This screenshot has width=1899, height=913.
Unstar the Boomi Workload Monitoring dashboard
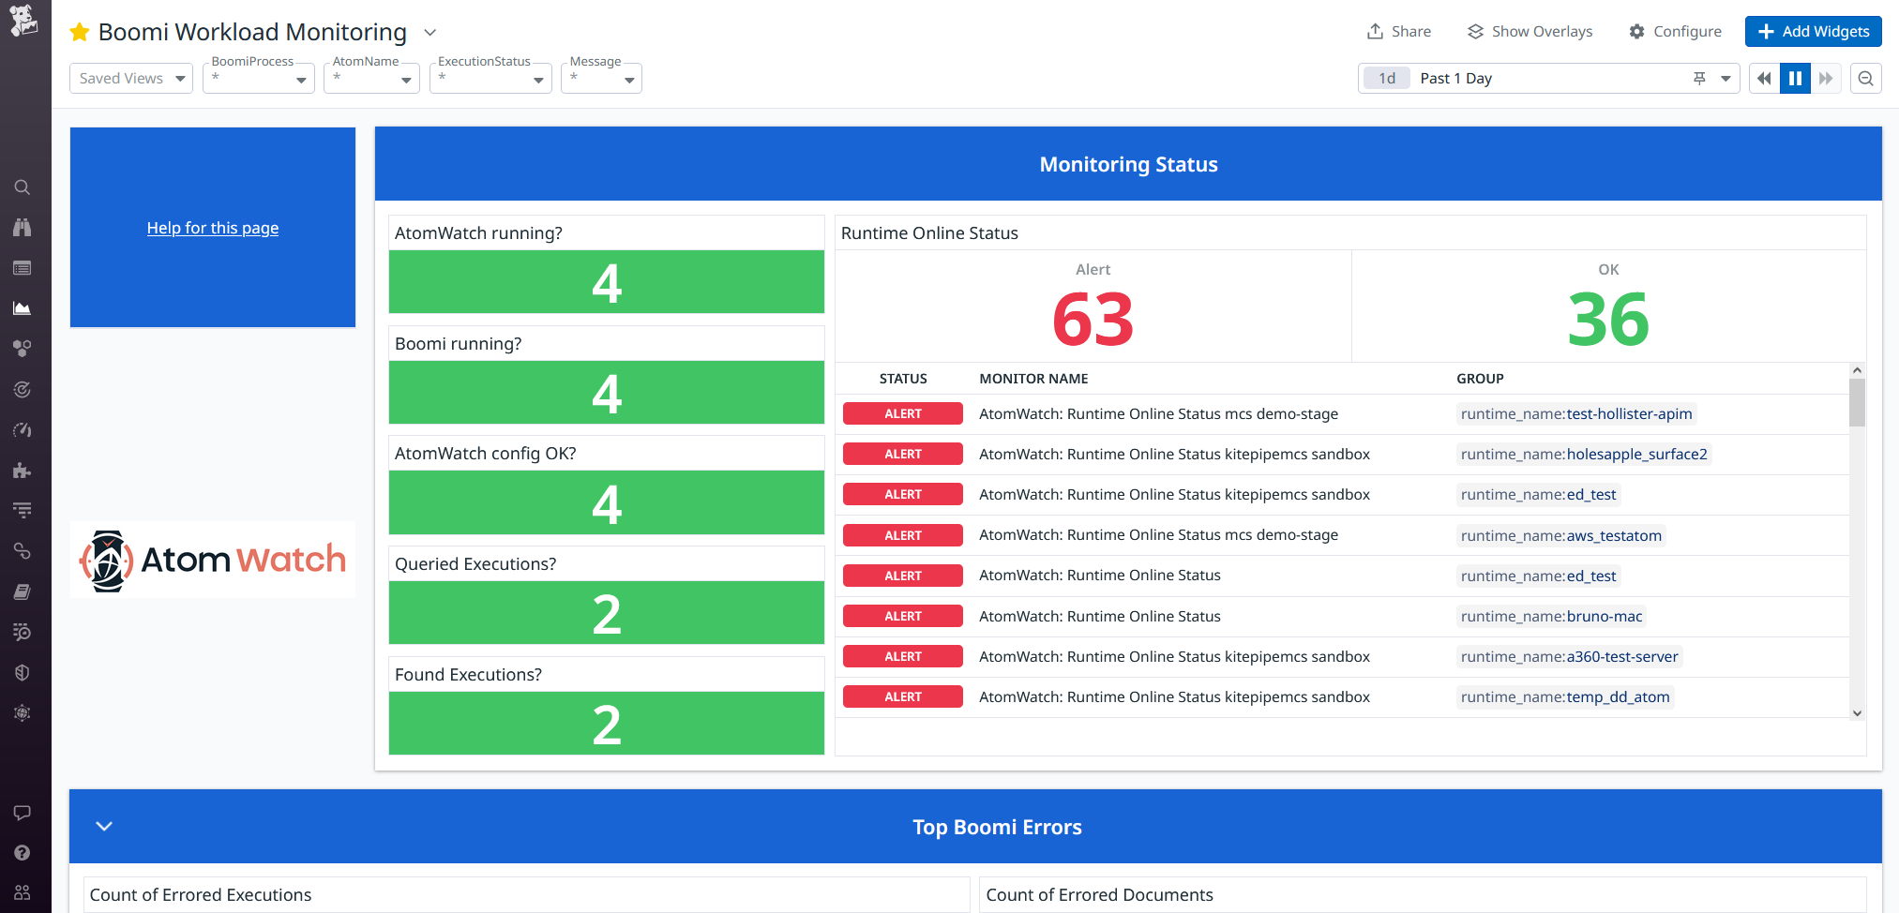(79, 31)
